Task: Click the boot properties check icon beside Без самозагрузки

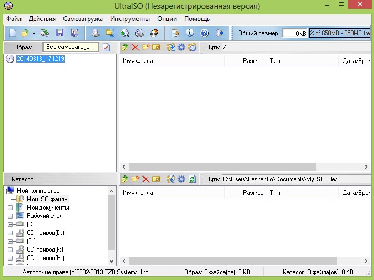Action: coord(106,47)
